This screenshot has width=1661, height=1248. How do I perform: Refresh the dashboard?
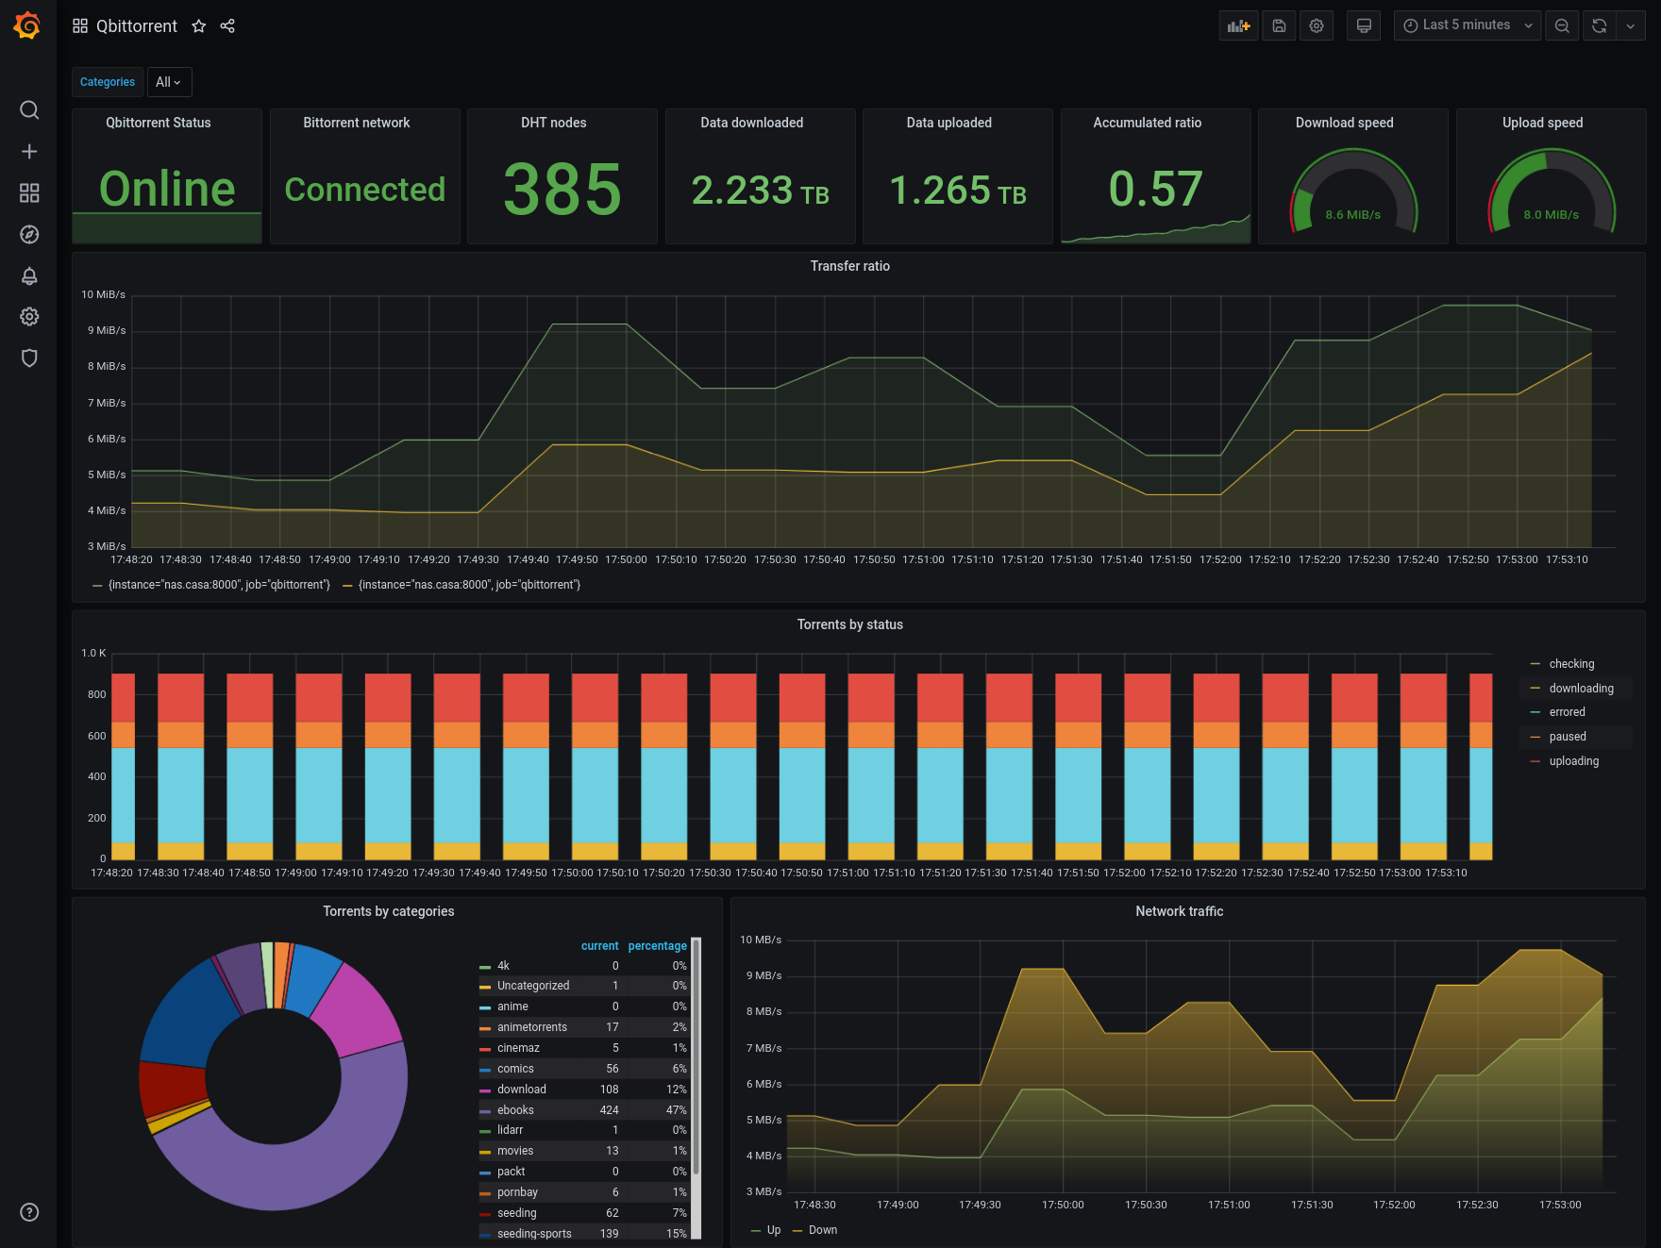pos(1600,25)
